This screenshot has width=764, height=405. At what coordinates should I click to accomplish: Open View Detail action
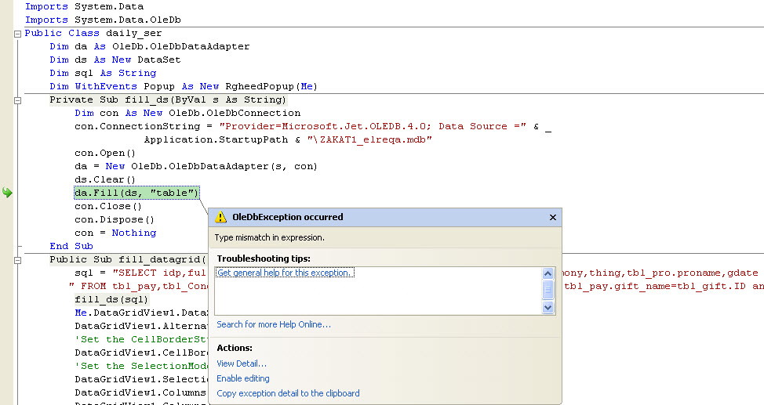click(242, 363)
